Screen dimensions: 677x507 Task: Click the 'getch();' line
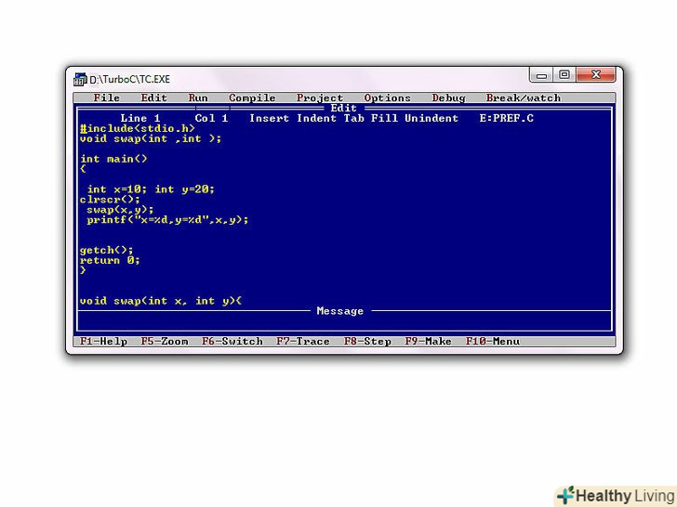tap(107, 251)
